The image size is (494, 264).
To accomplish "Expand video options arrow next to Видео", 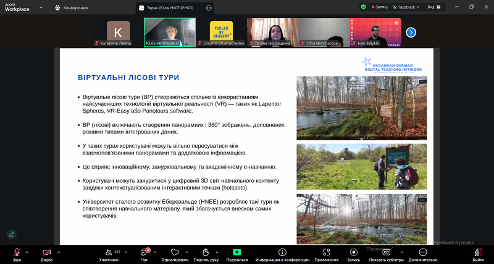I will click(x=59, y=252).
